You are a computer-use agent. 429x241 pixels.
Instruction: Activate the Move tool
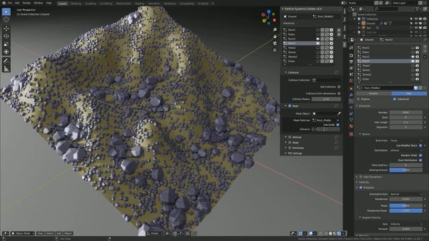coord(6,29)
